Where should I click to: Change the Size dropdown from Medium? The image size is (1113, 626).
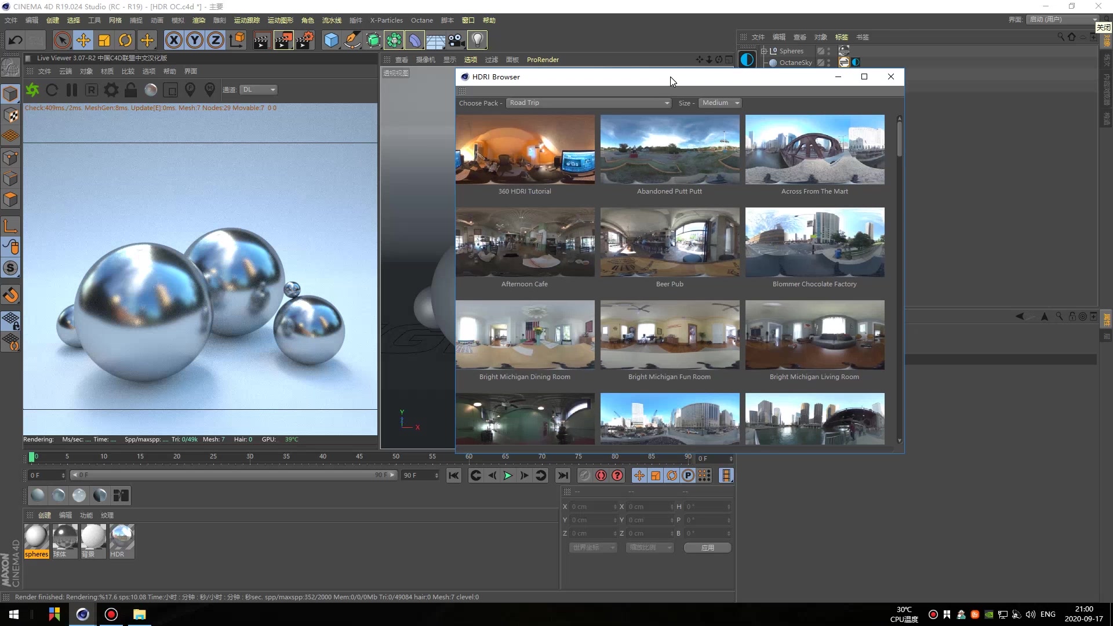click(720, 103)
